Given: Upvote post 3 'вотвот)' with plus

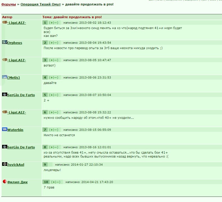Looking at the screenshot, I should 52,60.
